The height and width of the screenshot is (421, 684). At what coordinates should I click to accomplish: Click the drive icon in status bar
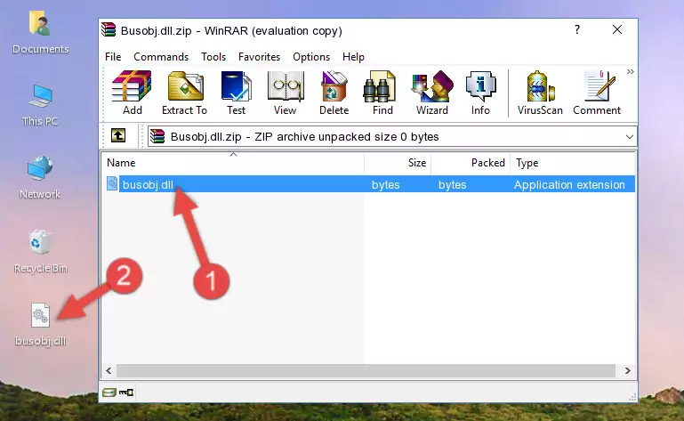pyautogui.click(x=109, y=393)
